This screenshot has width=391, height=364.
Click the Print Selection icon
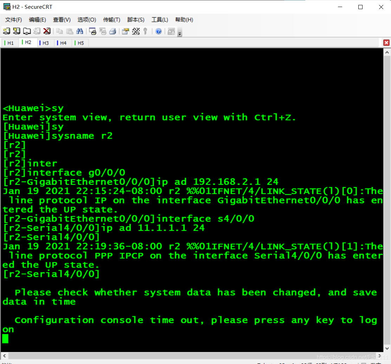tap(103, 31)
